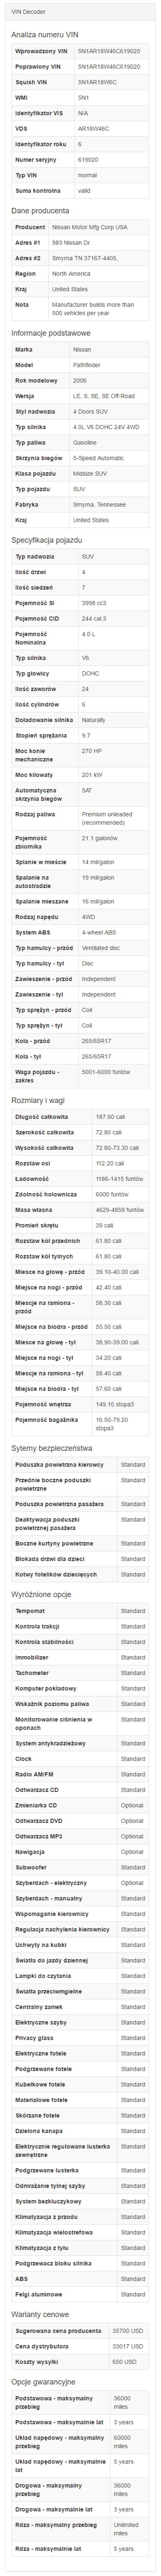This screenshot has height=2576, width=161.
Task: Click the Informacje podstawowe heading
Action: (51, 333)
